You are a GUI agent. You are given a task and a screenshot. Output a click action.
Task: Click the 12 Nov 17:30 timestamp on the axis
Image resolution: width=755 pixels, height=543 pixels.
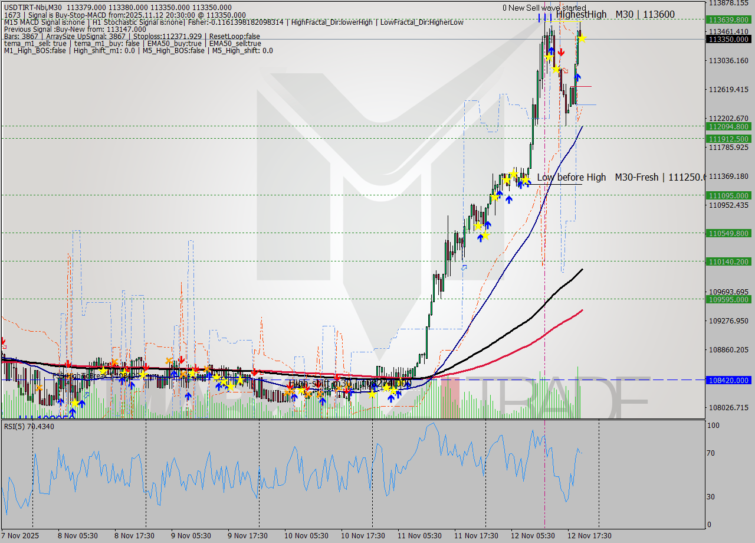coord(590,536)
